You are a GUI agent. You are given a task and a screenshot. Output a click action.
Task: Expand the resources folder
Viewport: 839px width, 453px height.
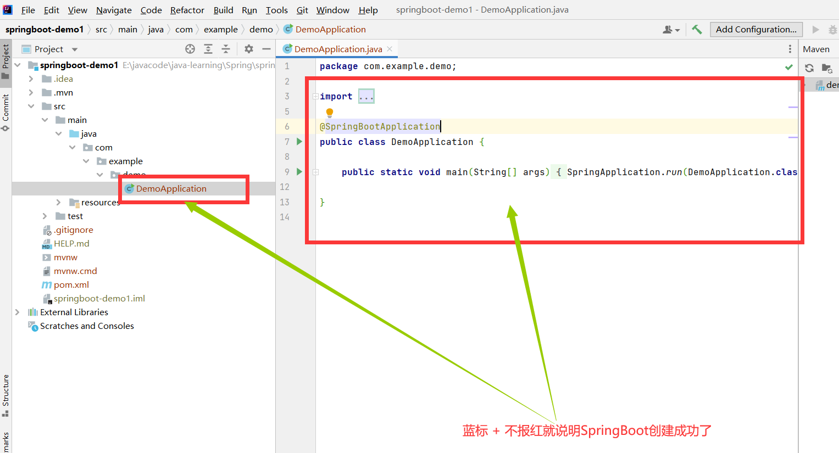point(59,202)
